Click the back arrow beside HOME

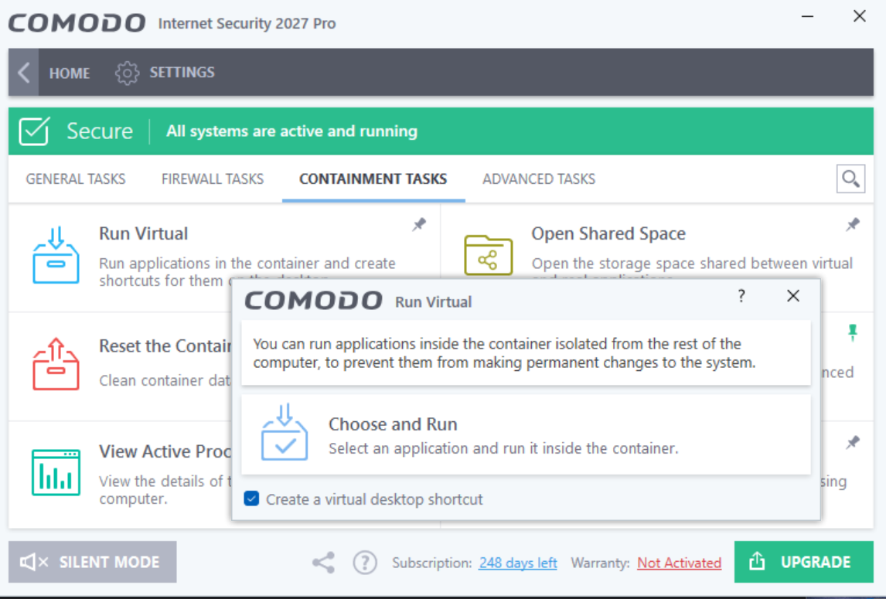tap(24, 73)
